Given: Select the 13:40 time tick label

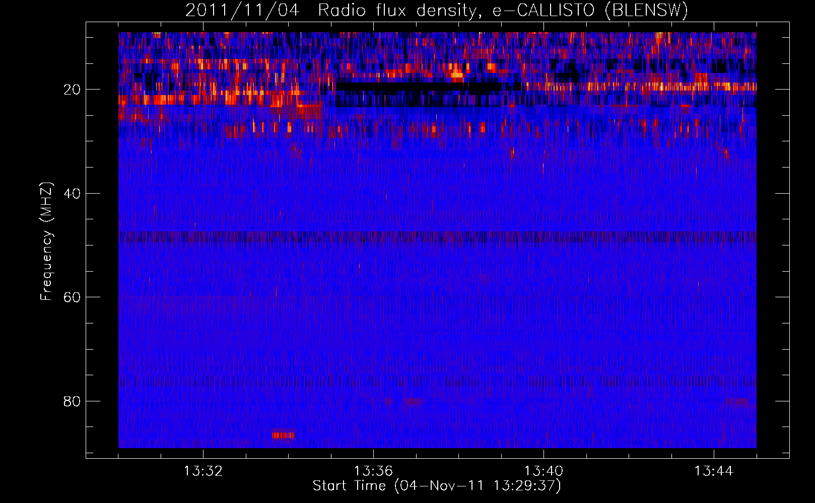Looking at the screenshot, I should click(x=544, y=471).
